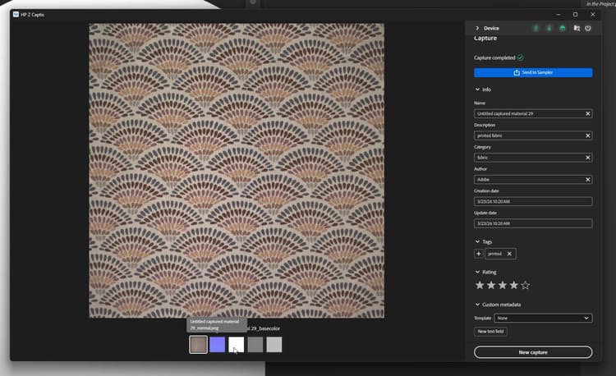The width and height of the screenshot is (616, 376).
Task: Click the power icon in Device header
Action: (588, 28)
